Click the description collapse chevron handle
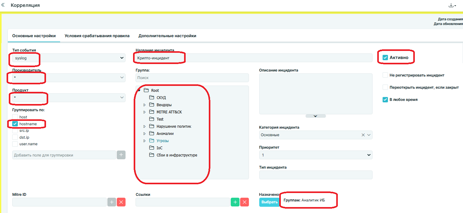The image size is (463, 213). tap(316, 116)
